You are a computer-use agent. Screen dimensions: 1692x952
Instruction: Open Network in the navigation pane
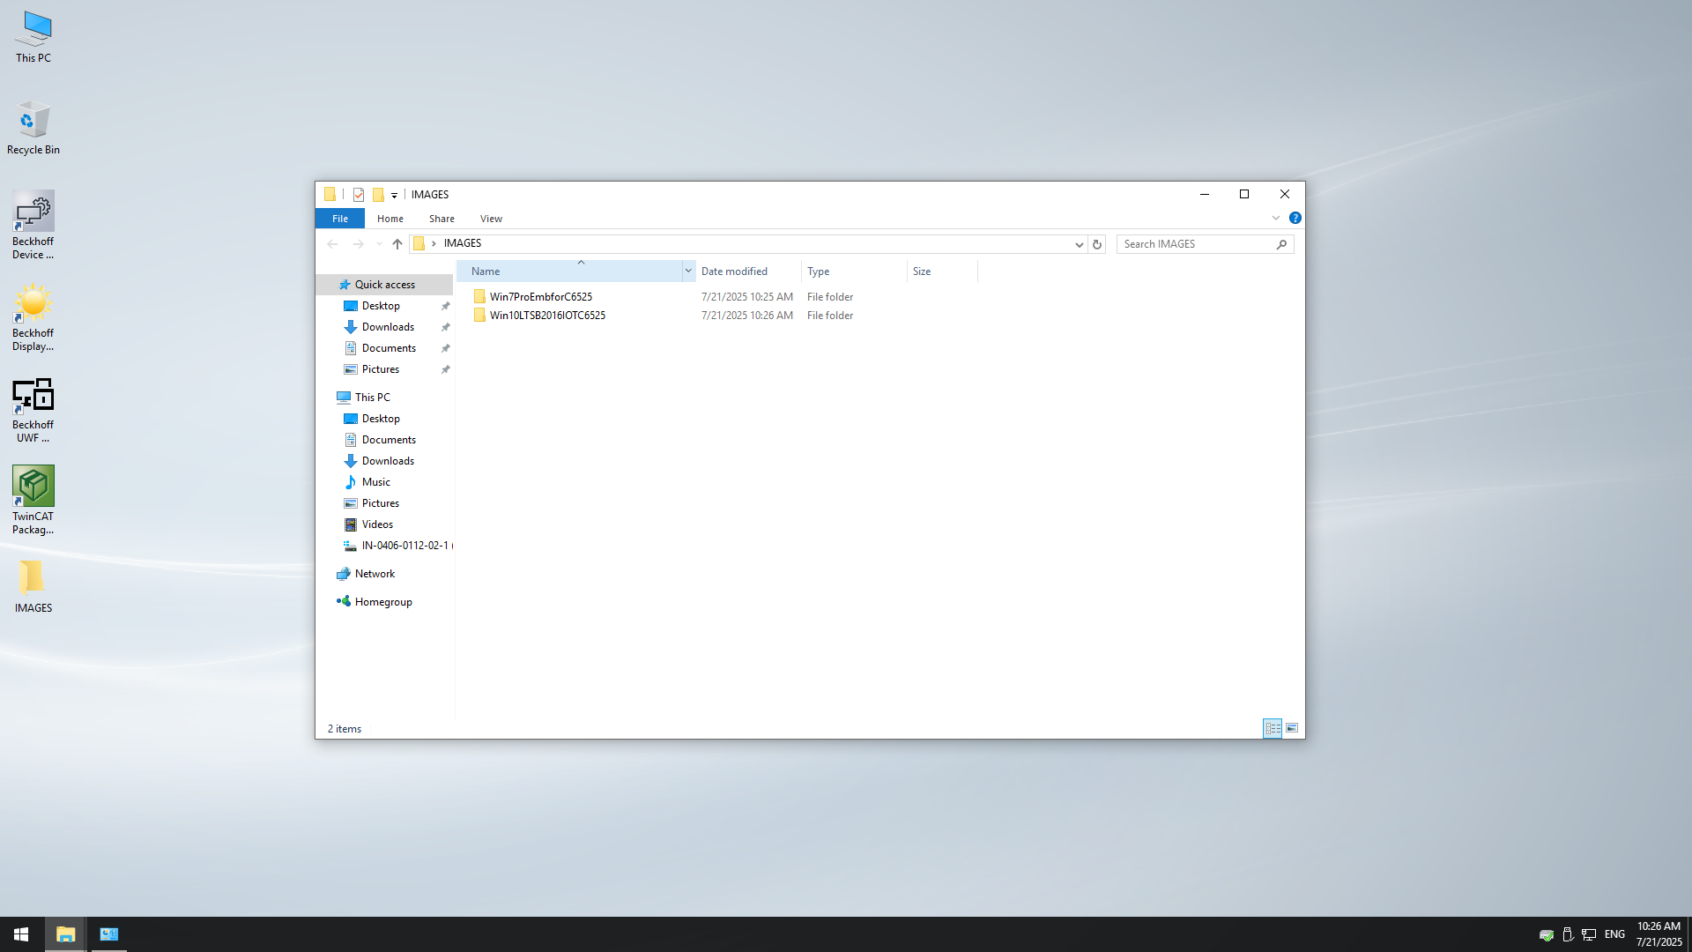point(375,574)
